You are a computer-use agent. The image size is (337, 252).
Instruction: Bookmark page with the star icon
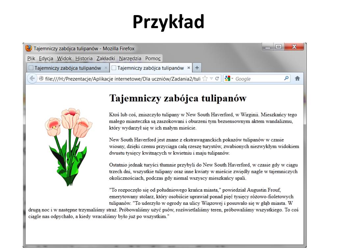[x=205, y=78]
